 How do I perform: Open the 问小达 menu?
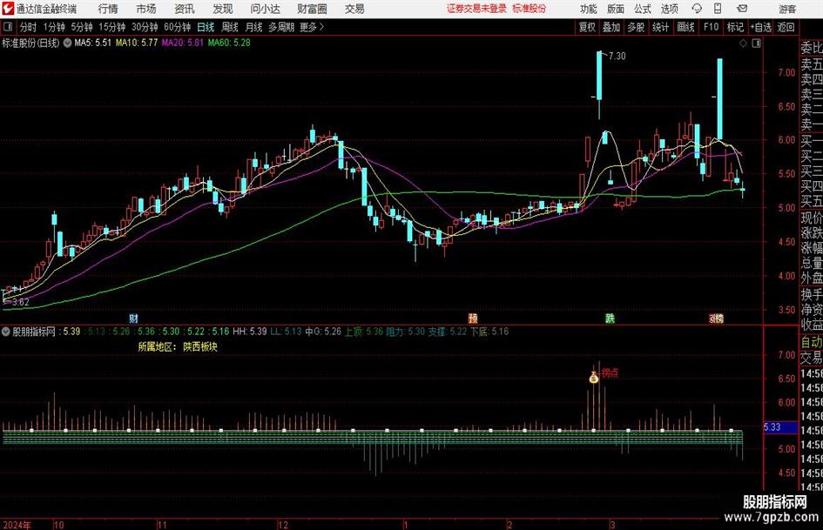[x=265, y=9]
